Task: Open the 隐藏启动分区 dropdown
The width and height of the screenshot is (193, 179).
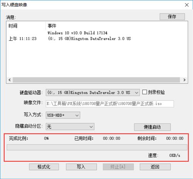Action: click(x=70, y=127)
